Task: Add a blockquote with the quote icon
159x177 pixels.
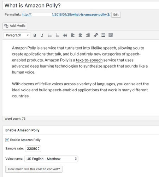Action: click(65, 35)
